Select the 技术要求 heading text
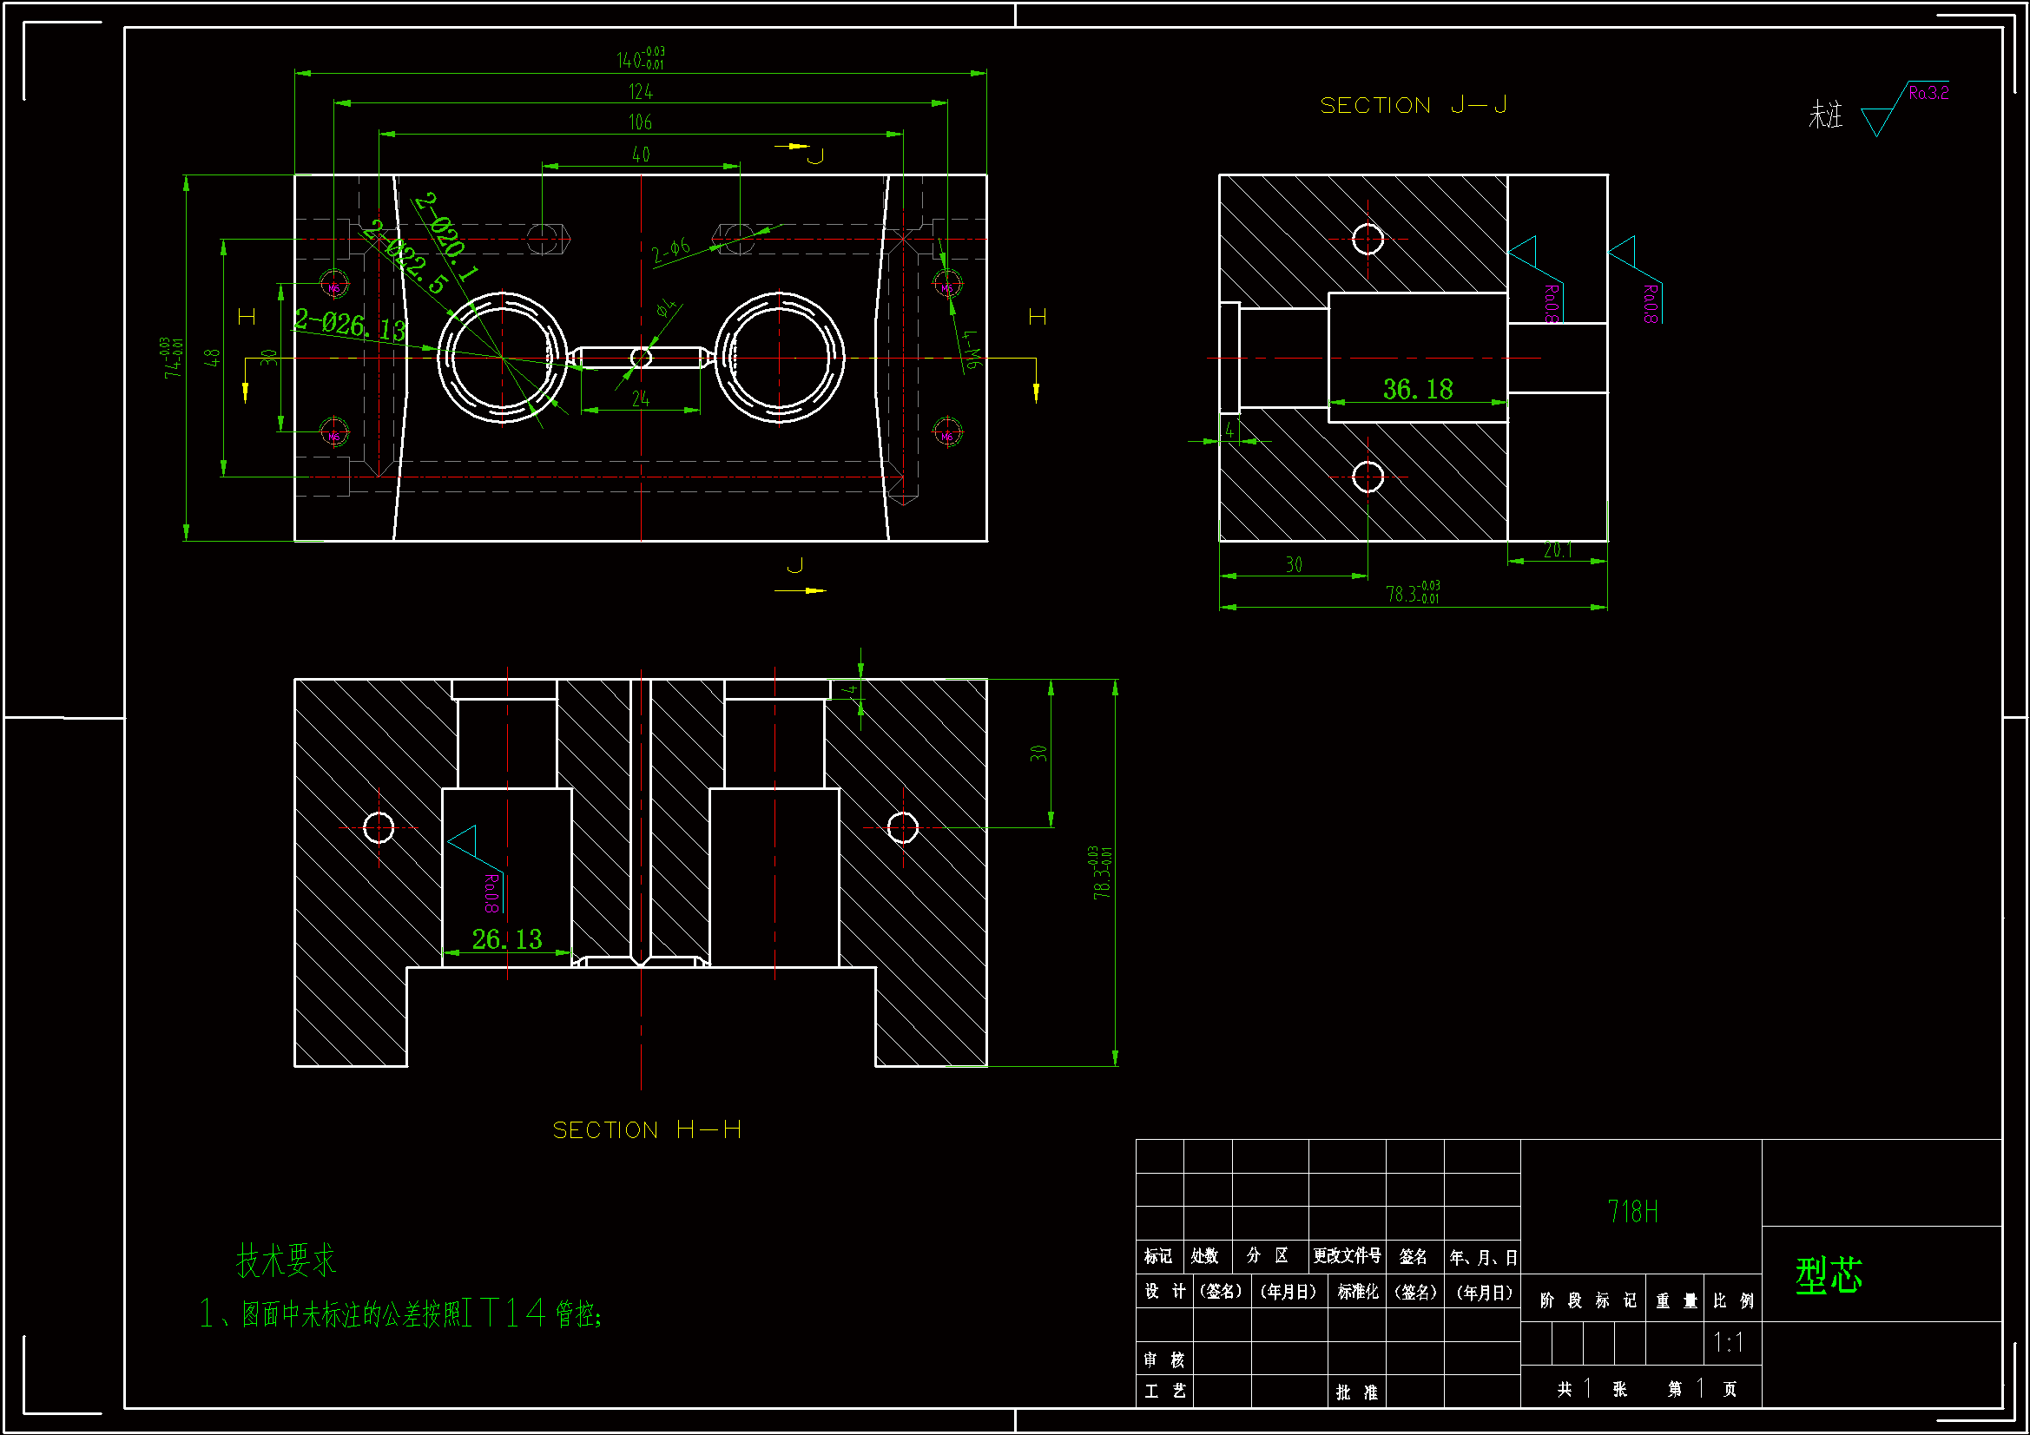Screen dimensions: 2030x1435 coord(286,1261)
